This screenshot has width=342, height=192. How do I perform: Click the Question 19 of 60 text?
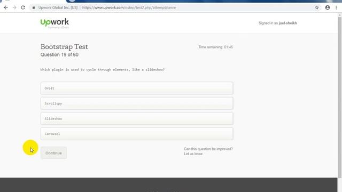[59, 54]
